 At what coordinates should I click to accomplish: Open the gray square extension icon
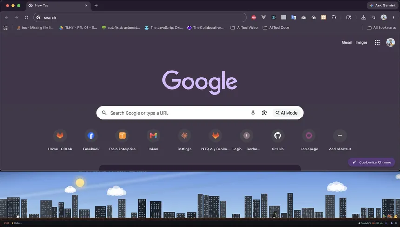click(283, 17)
